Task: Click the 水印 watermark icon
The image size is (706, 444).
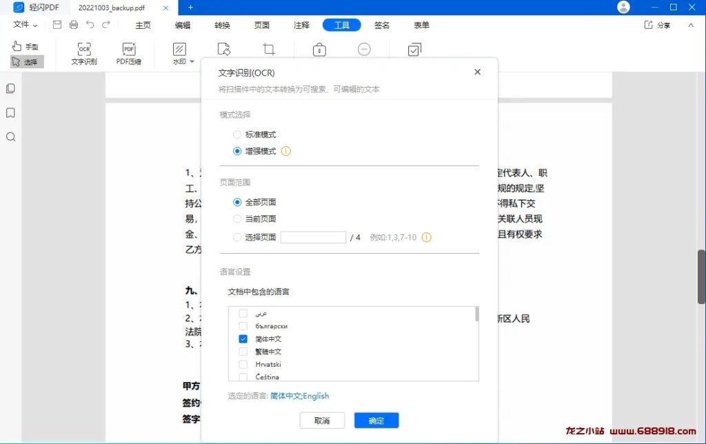Action: pyautogui.click(x=179, y=49)
